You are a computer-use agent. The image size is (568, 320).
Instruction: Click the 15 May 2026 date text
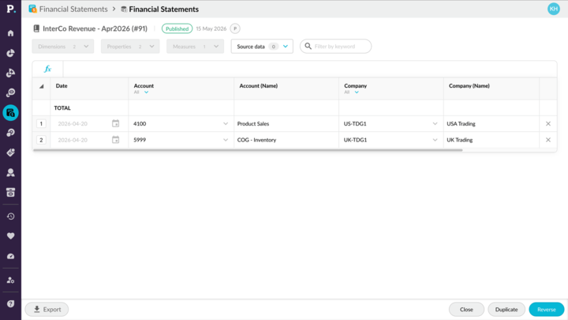211,28
